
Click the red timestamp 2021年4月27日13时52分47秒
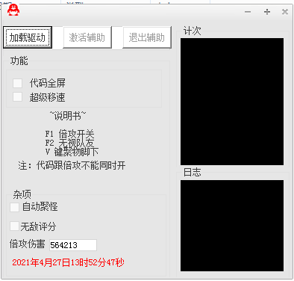pyautogui.click(x=68, y=262)
